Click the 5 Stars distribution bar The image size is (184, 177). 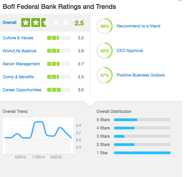point(142,120)
